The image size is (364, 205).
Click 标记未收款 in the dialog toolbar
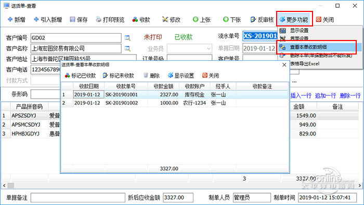[119, 76]
